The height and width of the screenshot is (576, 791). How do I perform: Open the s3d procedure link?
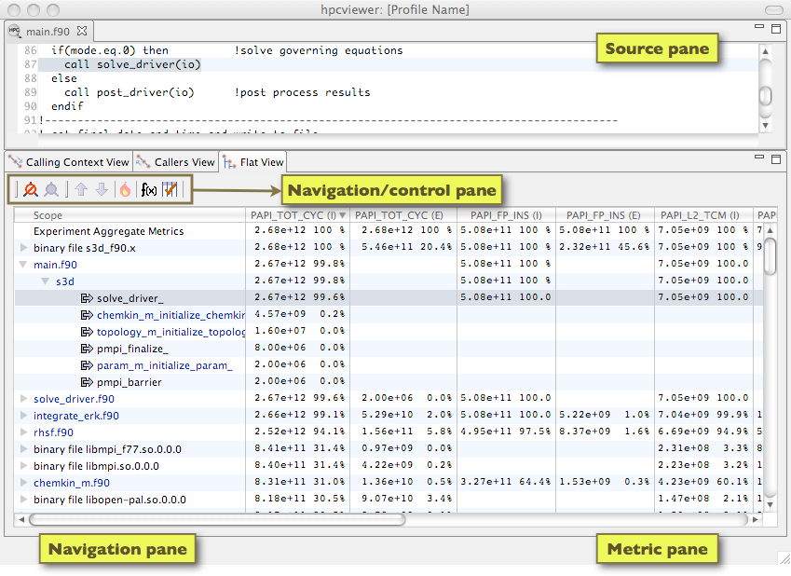(x=65, y=281)
